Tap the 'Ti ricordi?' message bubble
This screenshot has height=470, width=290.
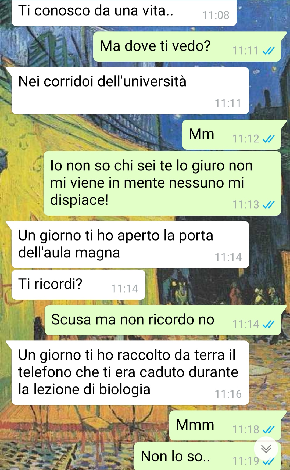78,285
